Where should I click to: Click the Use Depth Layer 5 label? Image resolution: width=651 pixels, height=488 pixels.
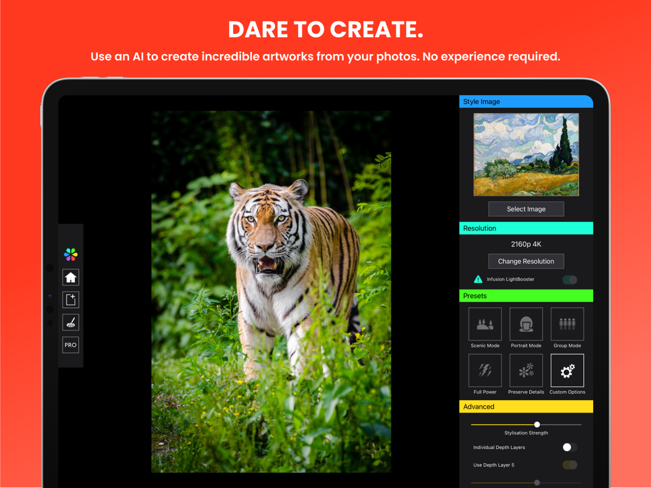pyautogui.click(x=493, y=465)
